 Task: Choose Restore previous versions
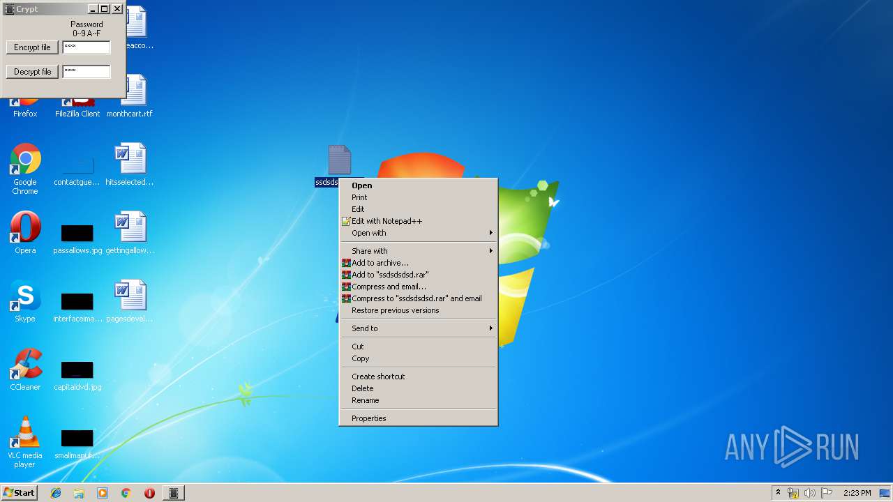coord(419,310)
